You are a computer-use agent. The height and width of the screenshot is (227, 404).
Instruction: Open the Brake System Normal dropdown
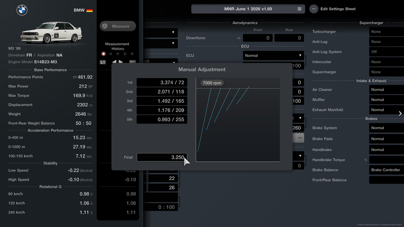coord(387,128)
